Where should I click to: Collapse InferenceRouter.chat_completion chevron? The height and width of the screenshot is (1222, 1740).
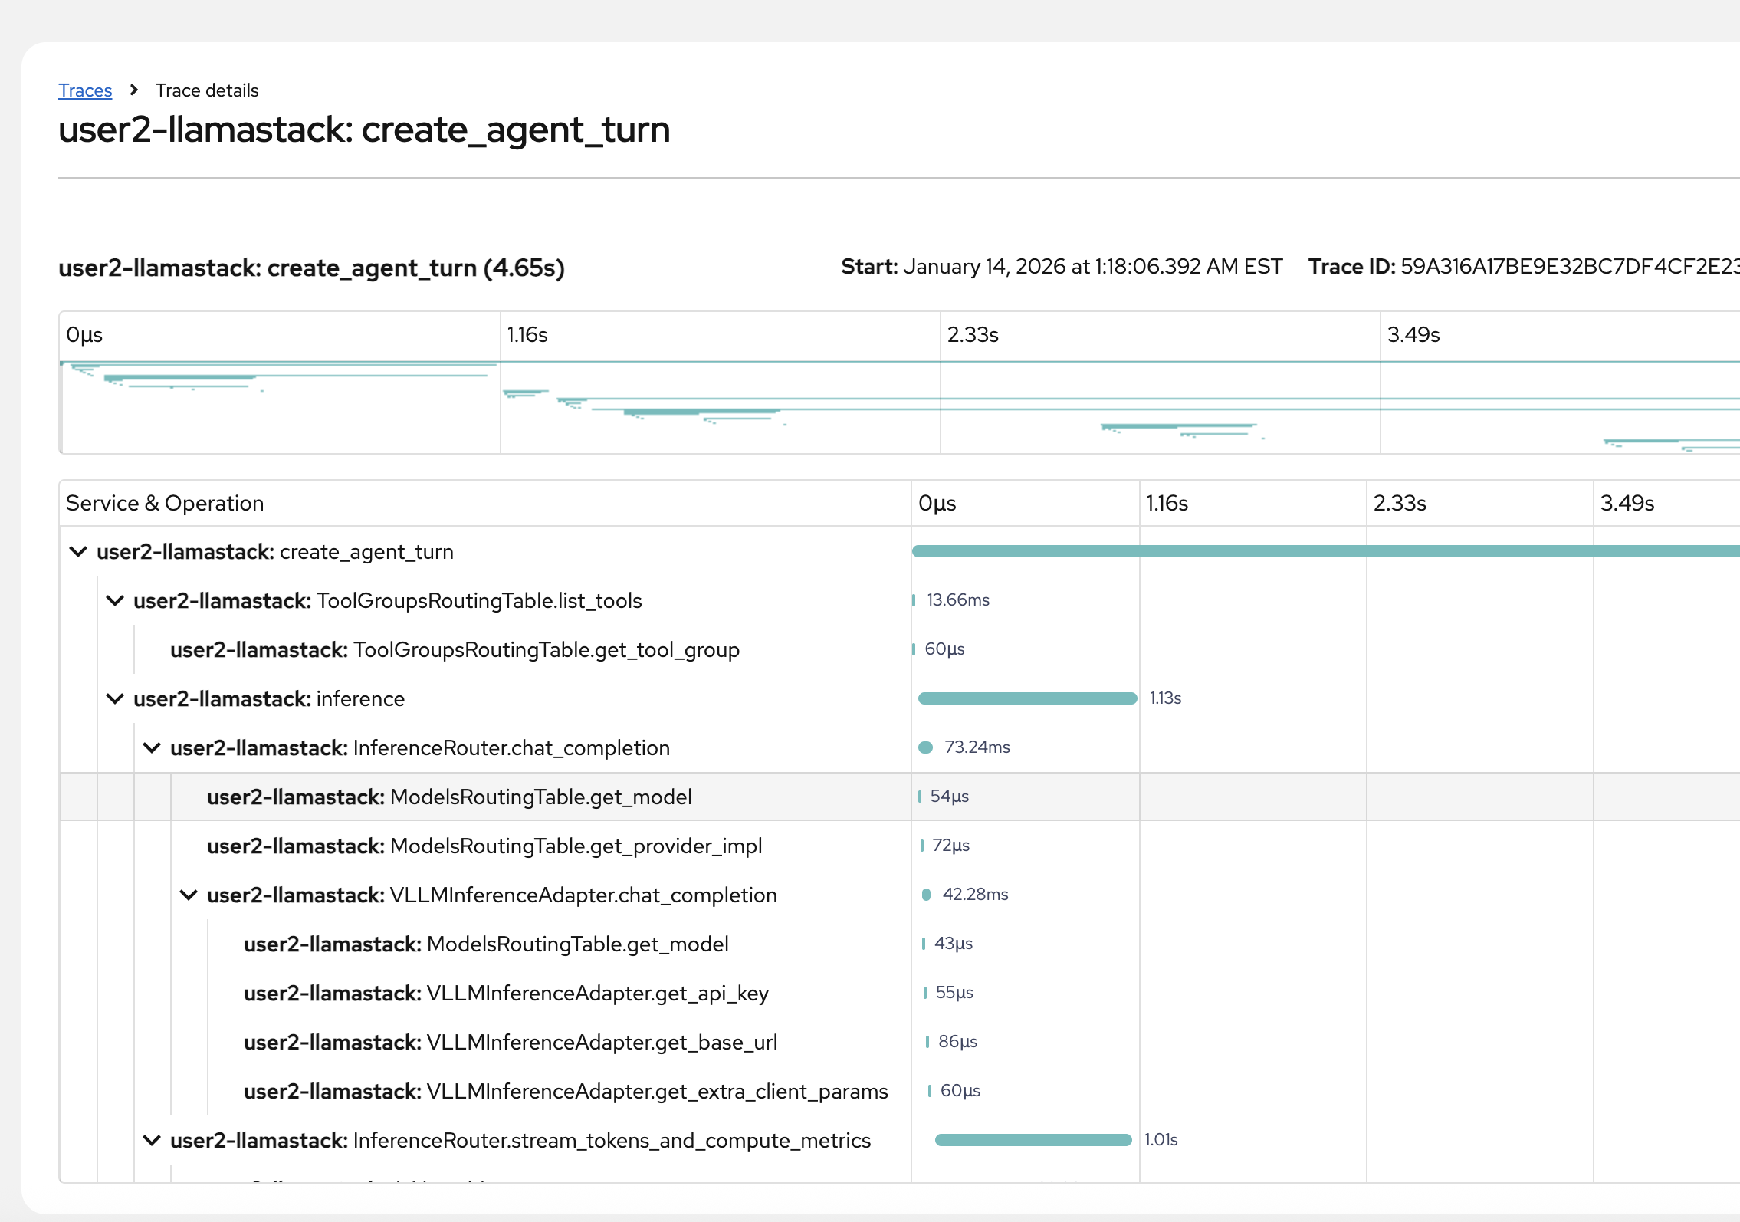point(152,748)
